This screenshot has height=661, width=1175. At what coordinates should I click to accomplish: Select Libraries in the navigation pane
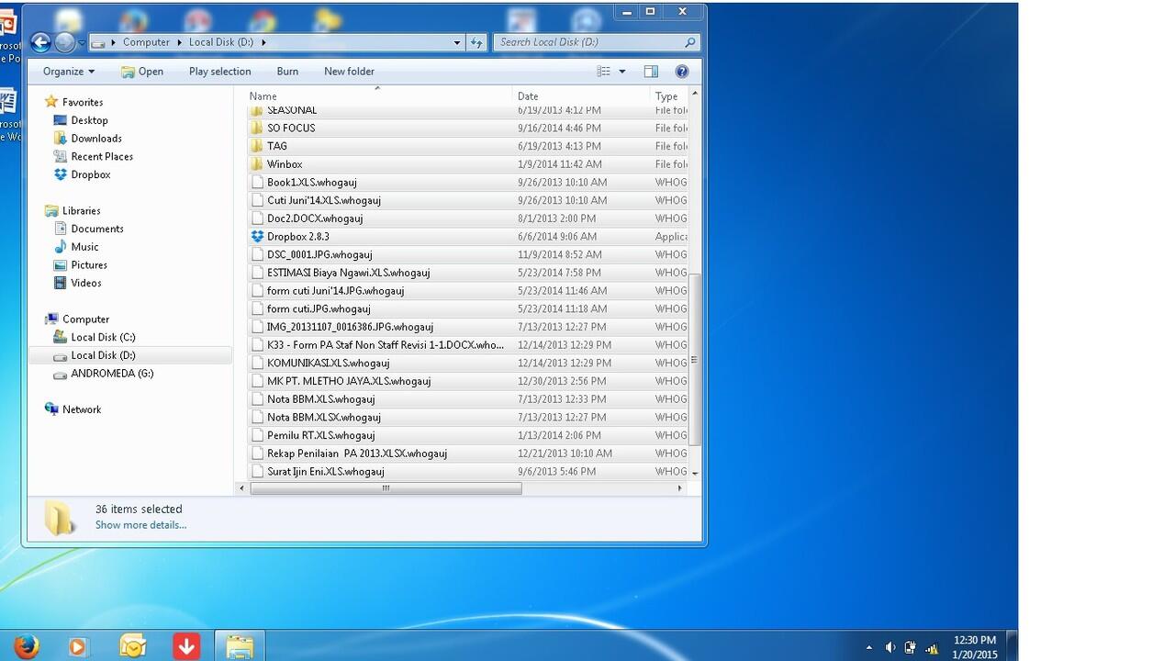click(x=82, y=211)
